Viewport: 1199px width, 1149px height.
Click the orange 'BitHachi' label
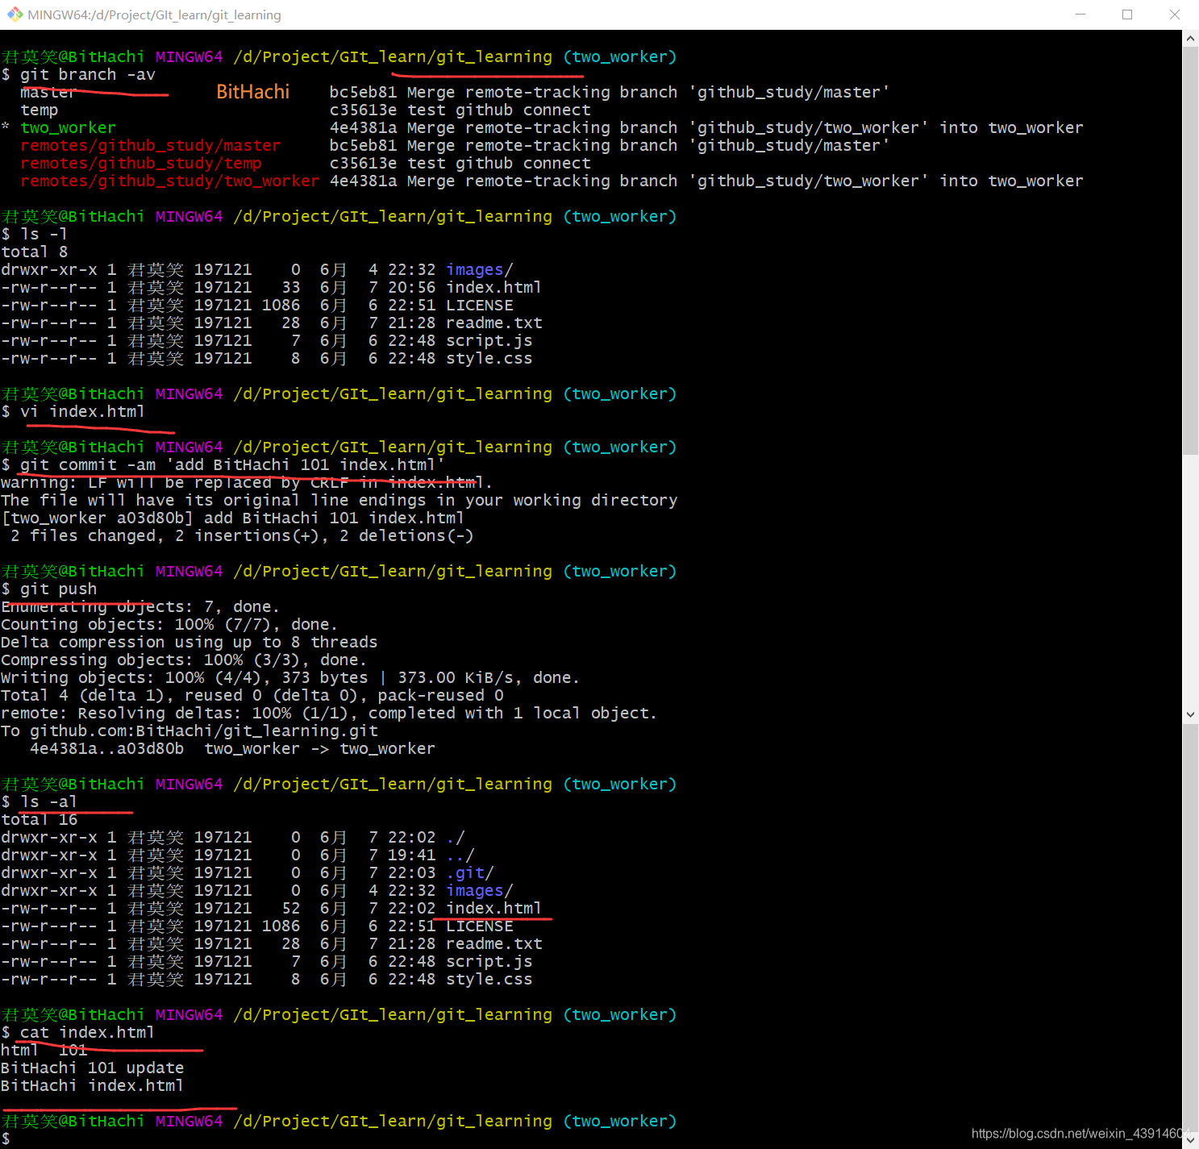(252, 92)
